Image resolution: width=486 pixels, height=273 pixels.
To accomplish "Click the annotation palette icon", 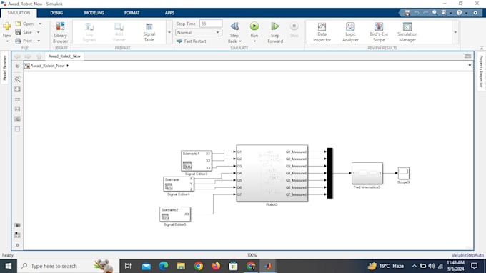I will click(17, 109).
